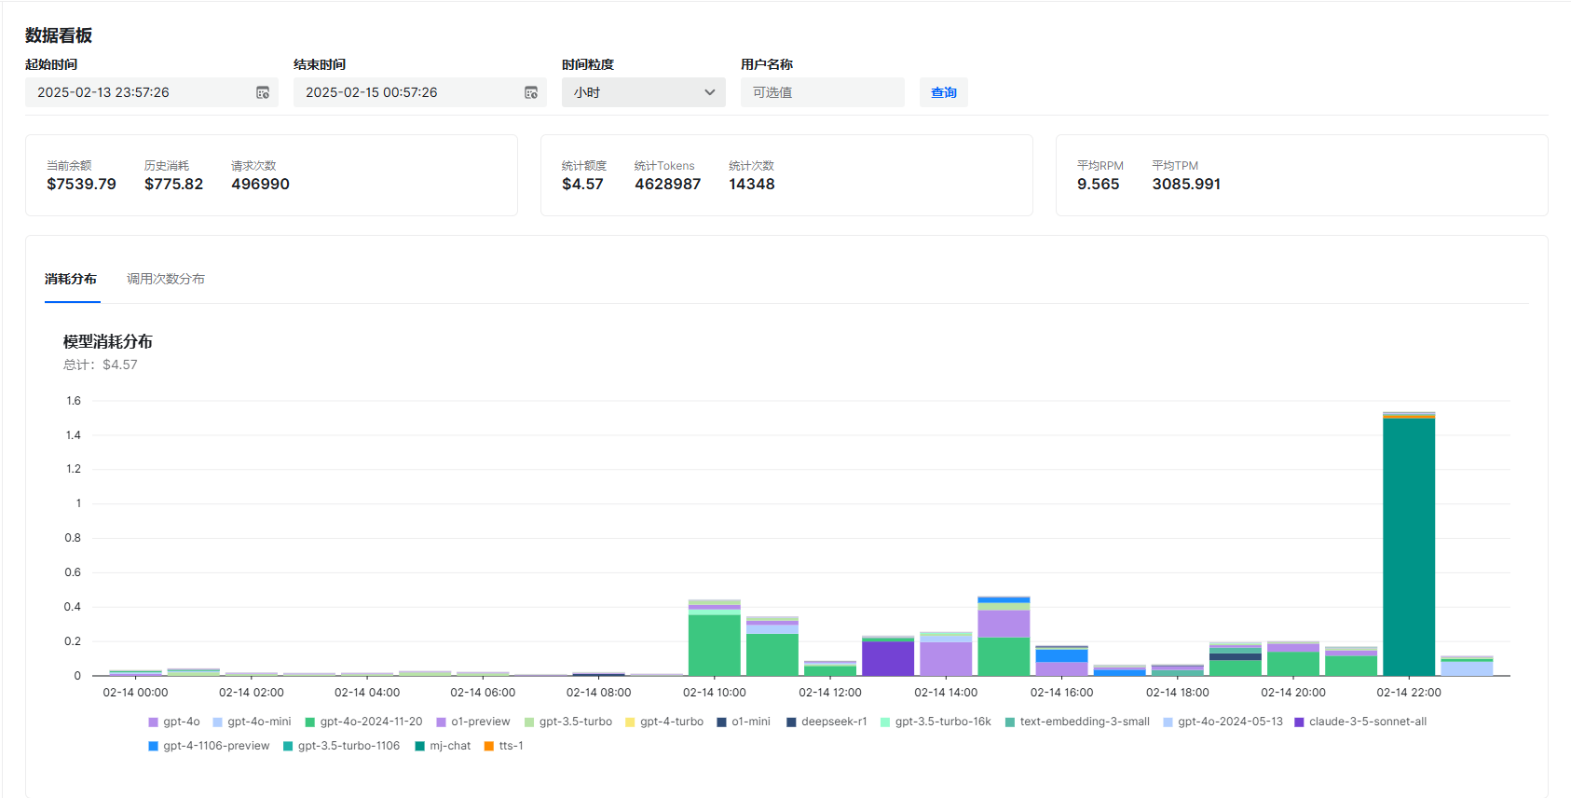Viewport: 1571px width, 798px height.
Task: Toggle gpt-4o-mini legend item
Action: point(252,722)
